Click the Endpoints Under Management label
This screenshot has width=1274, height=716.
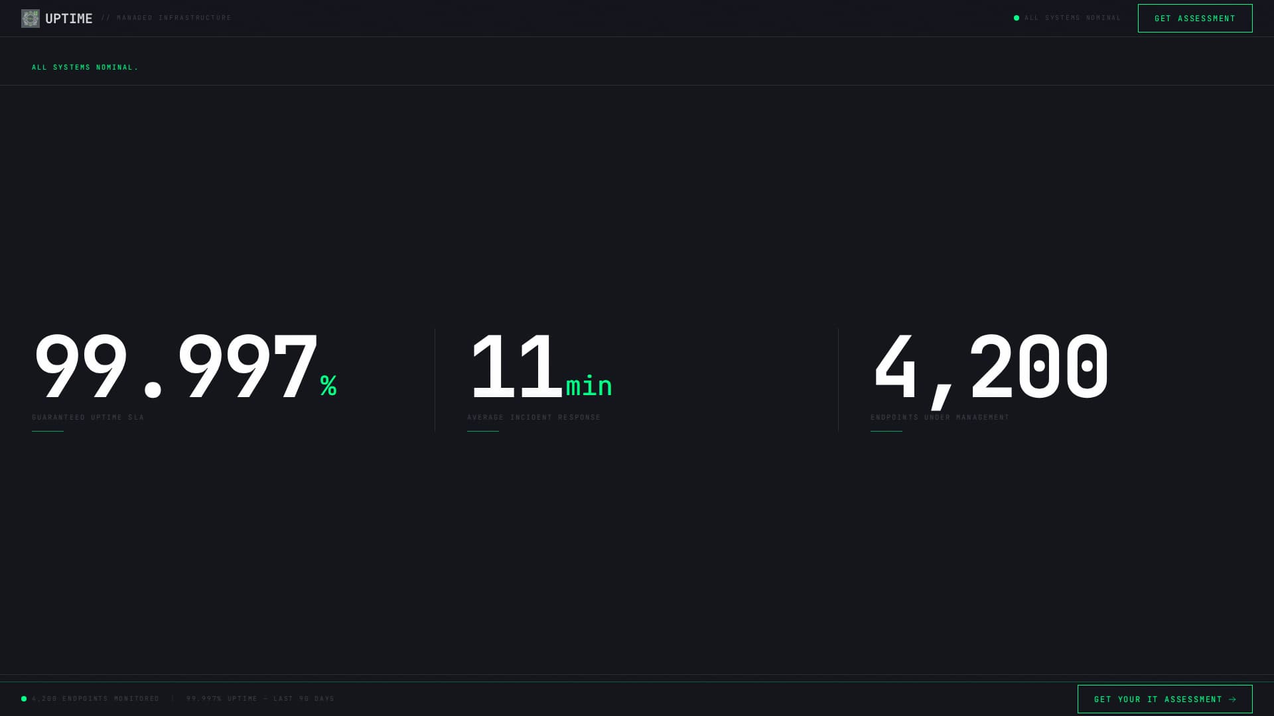point(940,417)
